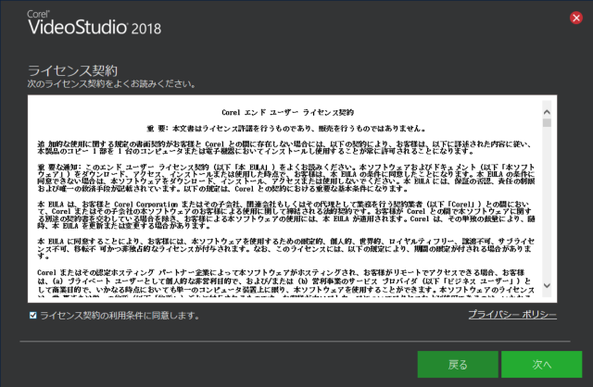
Task: Click the 次へ (Next) button
Action: (541, 365)
